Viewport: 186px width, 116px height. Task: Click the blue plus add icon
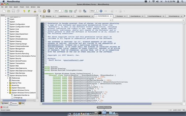point(101,11)
